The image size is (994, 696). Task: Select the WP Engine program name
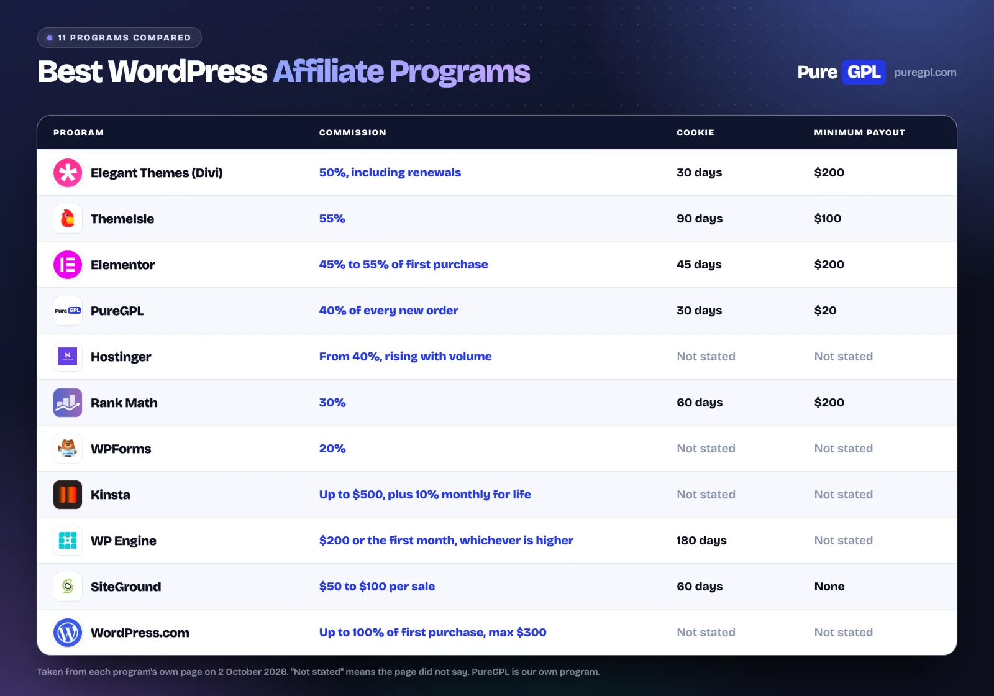coord(123,541)
